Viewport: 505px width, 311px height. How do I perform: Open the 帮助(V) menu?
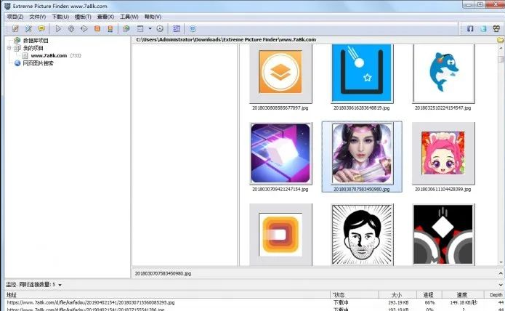click(153, 17)
